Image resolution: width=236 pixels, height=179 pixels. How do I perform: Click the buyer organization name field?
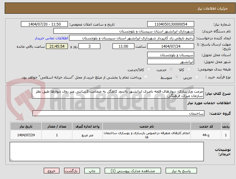point(124,31)
